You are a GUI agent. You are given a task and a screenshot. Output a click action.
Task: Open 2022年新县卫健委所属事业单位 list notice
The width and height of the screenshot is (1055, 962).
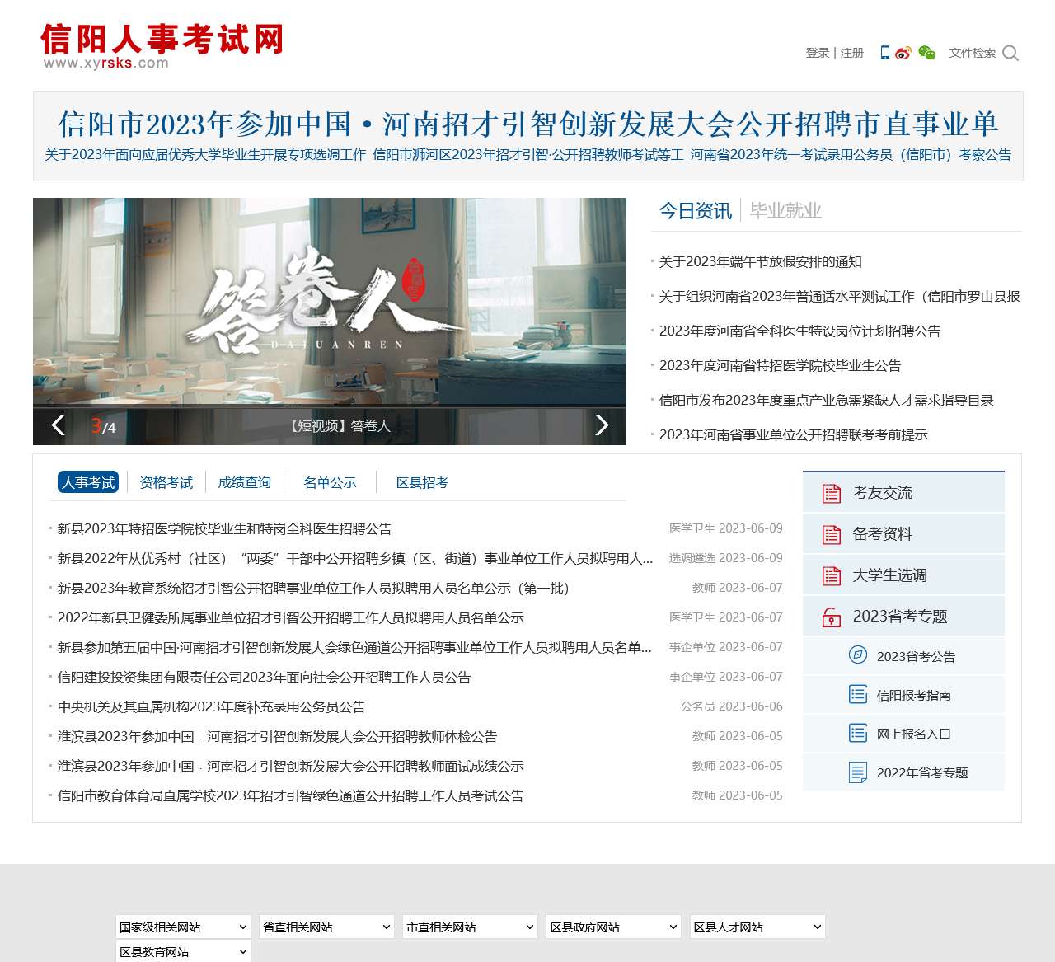(291, 618)
